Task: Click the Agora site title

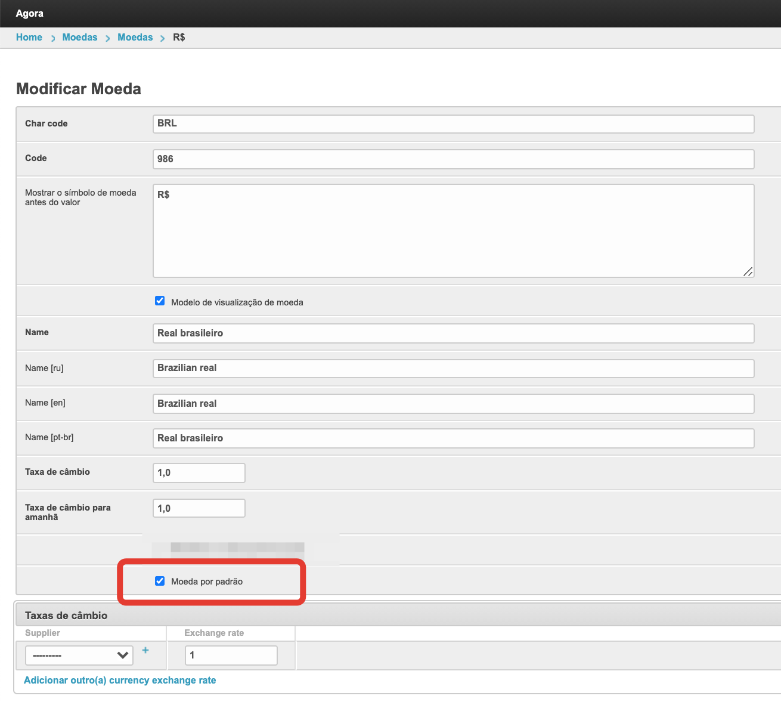Action: pyautogui.click(x=30, y=13)
